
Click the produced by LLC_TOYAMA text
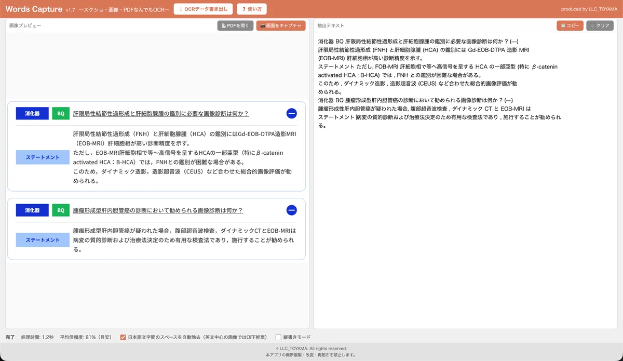pos(589,9)
